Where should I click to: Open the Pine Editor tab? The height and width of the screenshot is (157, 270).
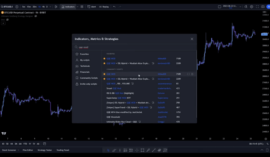pyautogui.click(x=28, y=150)
